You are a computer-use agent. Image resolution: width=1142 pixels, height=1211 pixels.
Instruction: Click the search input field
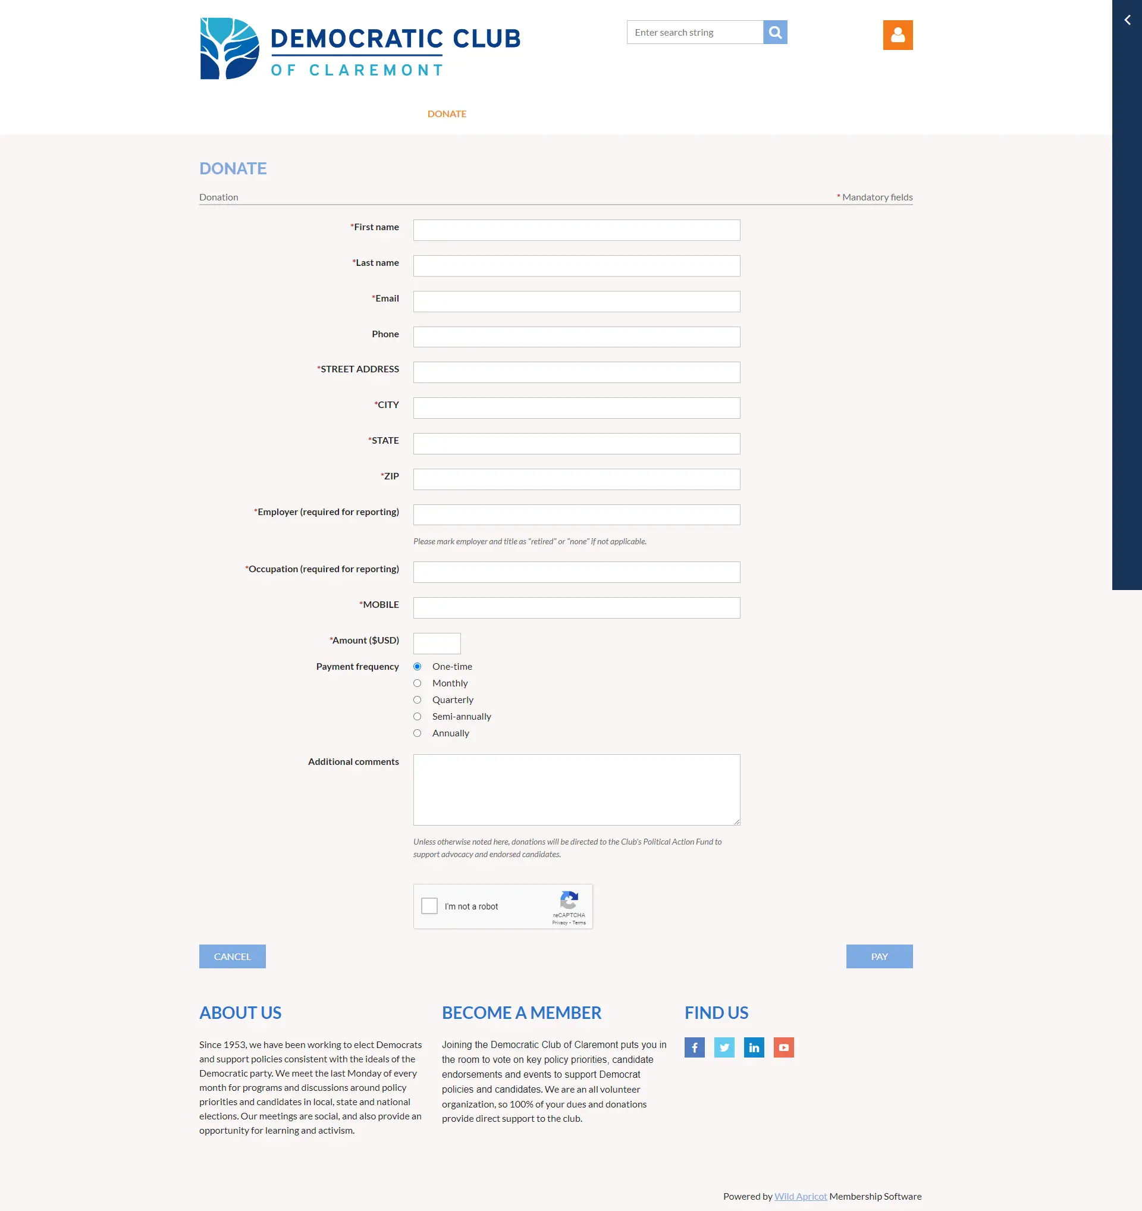pos(695,32)
